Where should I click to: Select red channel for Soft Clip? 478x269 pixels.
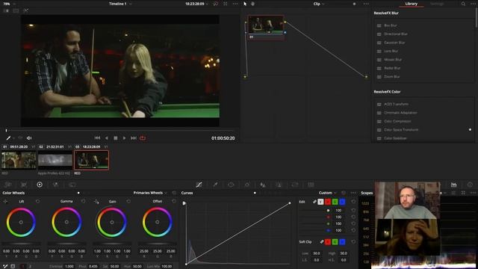pyautogui.click(x=328, y=242)
